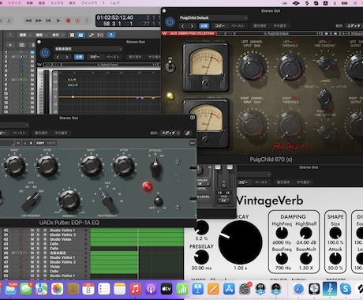The width and height of the screenshot is (363, 300).
Task: Click the red Record button
Action: [68, 21]
